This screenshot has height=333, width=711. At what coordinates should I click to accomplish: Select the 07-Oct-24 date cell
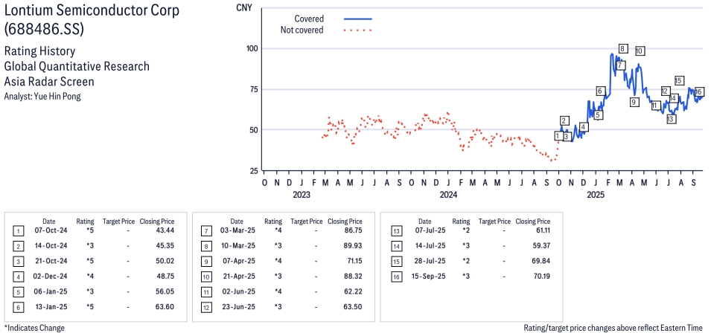tap(49, 230)
